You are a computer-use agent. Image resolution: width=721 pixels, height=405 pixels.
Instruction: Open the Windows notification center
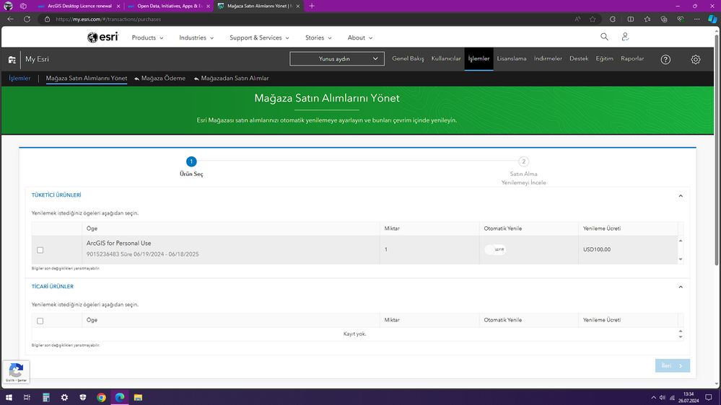pyautogui.click(x=709, y=397)
